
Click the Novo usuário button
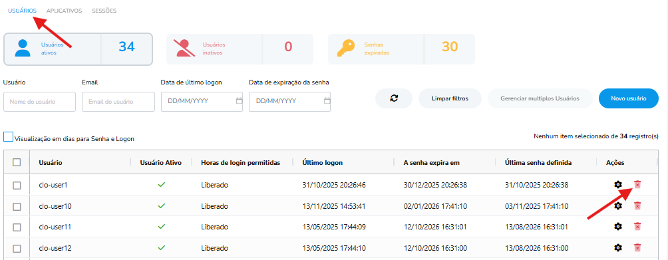click(629, 98)
